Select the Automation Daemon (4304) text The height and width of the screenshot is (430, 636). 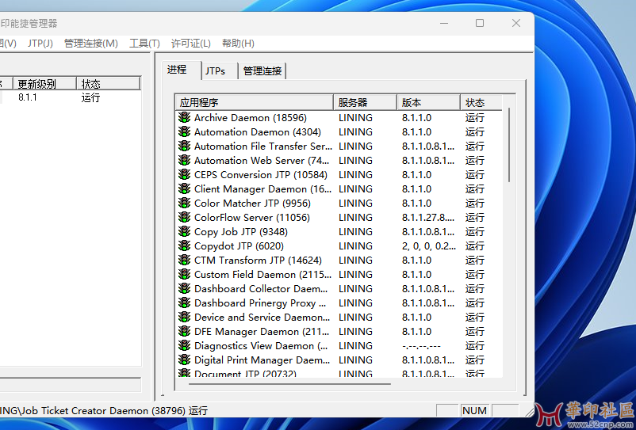258,132
